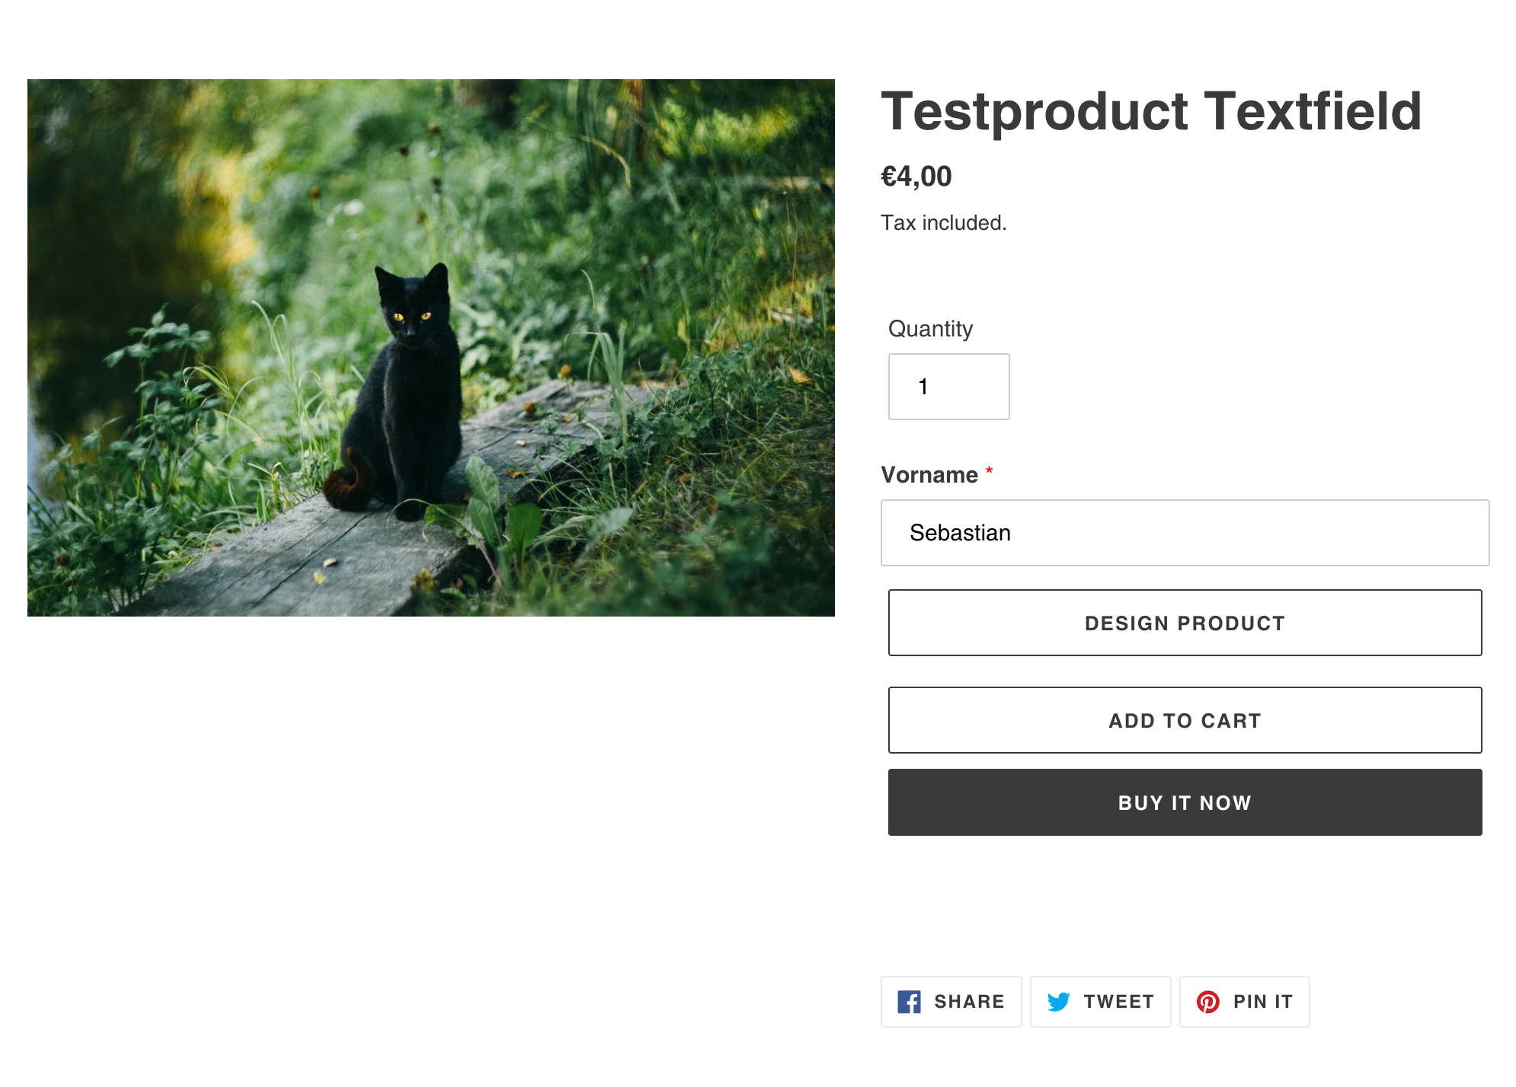The image size is (1516, 1087).
Task: Click the Vorname field label
Action: 929,475
